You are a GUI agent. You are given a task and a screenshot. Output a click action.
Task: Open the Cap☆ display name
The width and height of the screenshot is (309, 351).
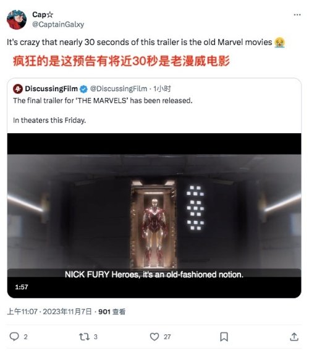click(43, 15)
